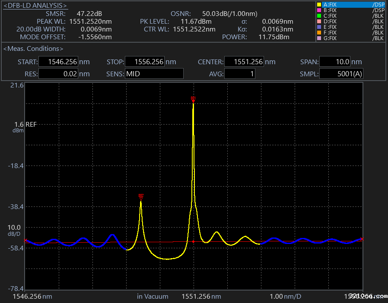Click the red X marker at left edge
The height and width of the screenshot is (303, 388).
25,240
